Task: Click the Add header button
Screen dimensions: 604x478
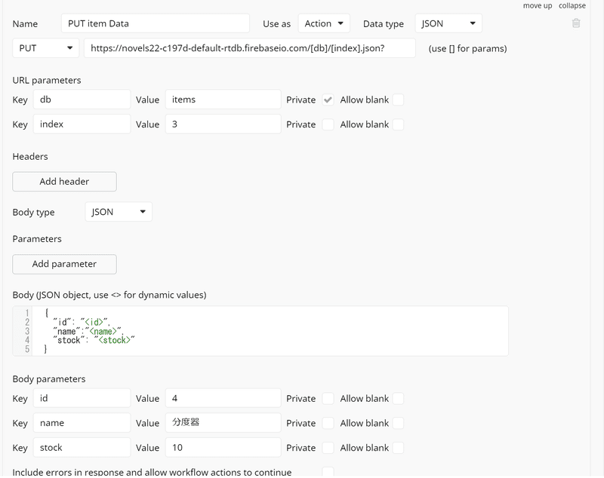Action: tap(64, 182)
